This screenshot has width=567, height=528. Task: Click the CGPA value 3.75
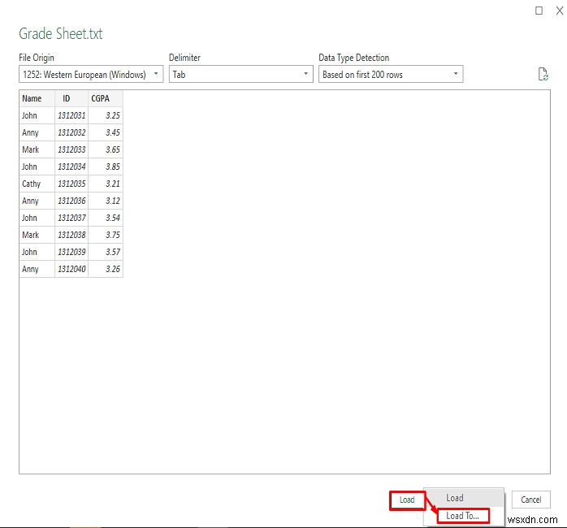[106, 235]
